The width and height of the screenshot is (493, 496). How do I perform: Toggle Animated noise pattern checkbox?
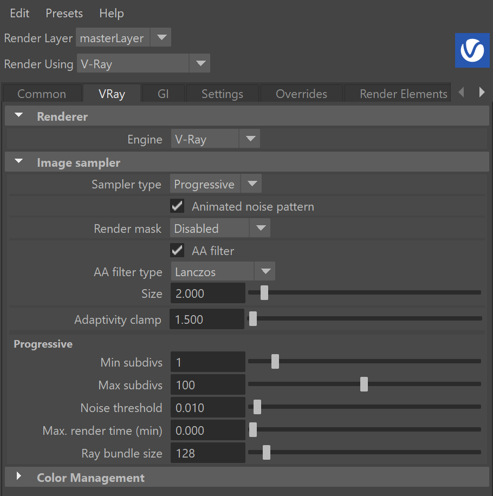point(177,206)
